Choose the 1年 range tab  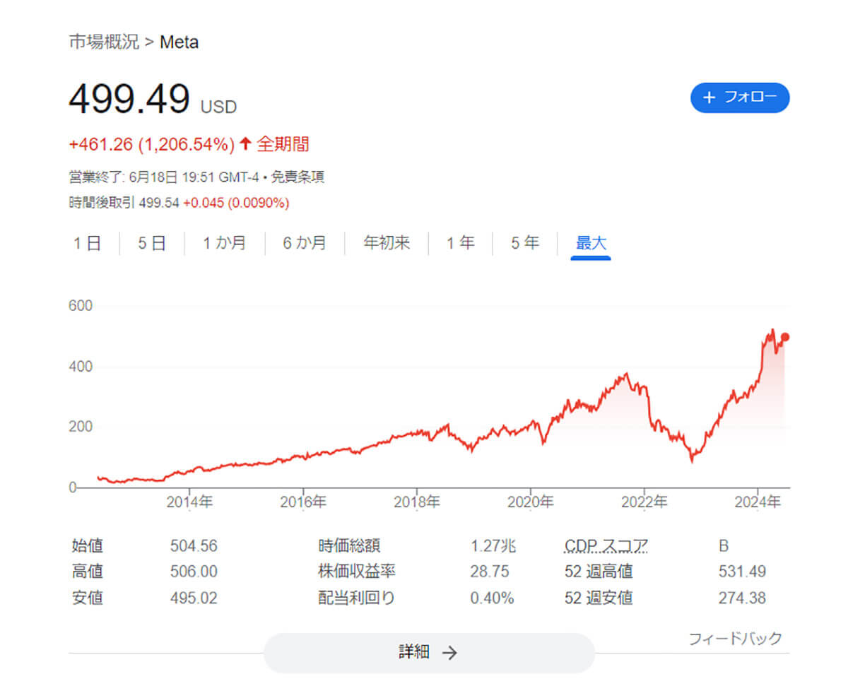tap(460, 244)
